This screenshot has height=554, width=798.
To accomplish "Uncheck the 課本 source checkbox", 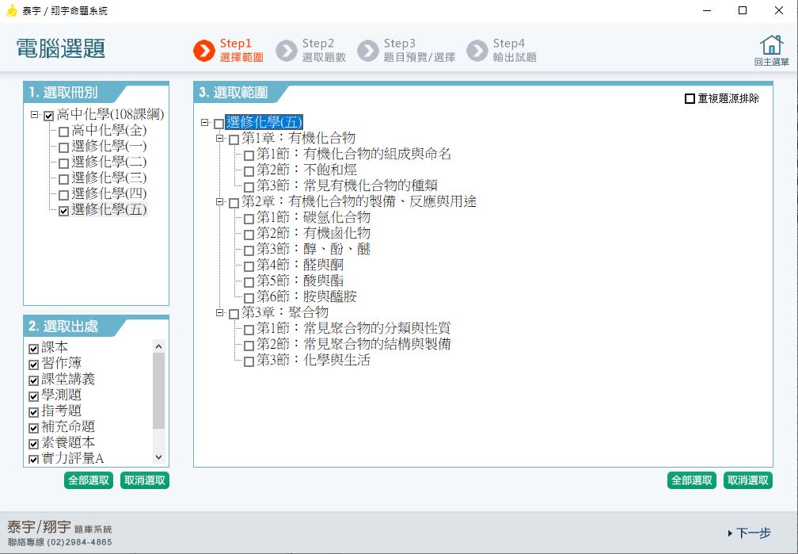I will (x=33, y=349).
